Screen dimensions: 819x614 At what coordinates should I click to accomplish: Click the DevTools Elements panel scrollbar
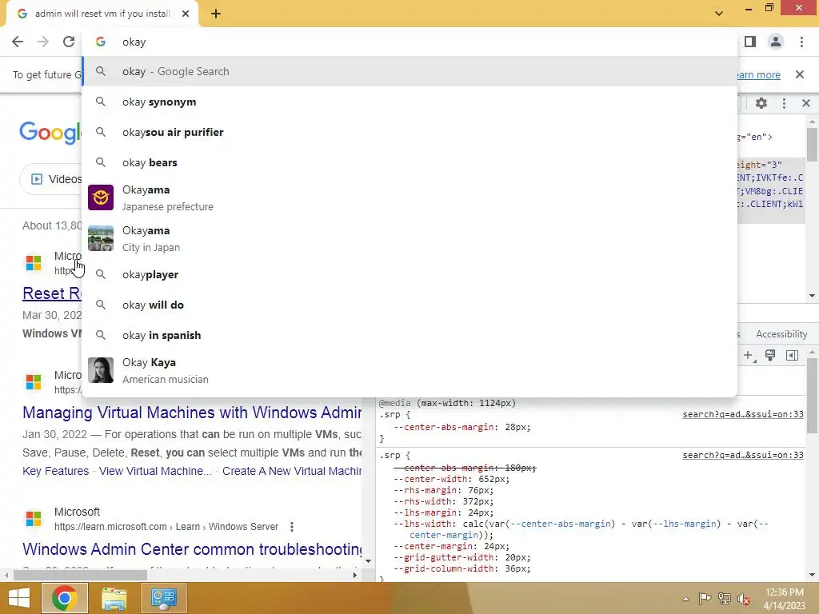coord(812,144)
